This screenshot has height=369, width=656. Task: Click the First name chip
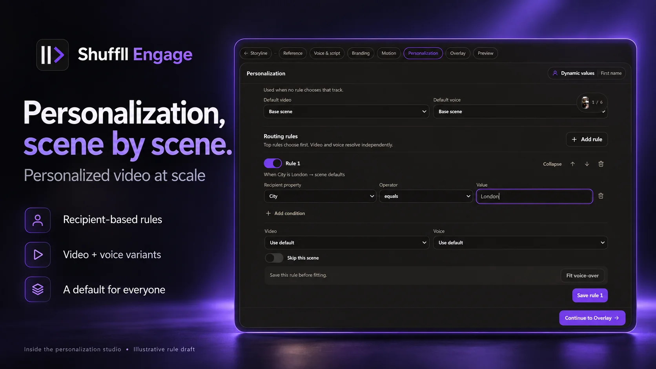point(611,73)
